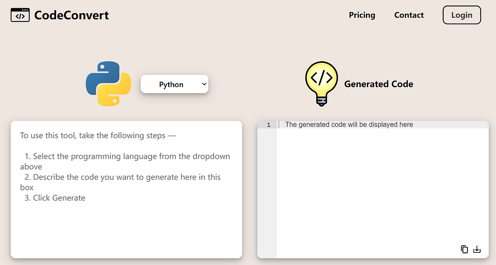Click line number 1 in the gutter
Image resolution: width=496 pixels, height=265 pixels.
click(268, 125)
